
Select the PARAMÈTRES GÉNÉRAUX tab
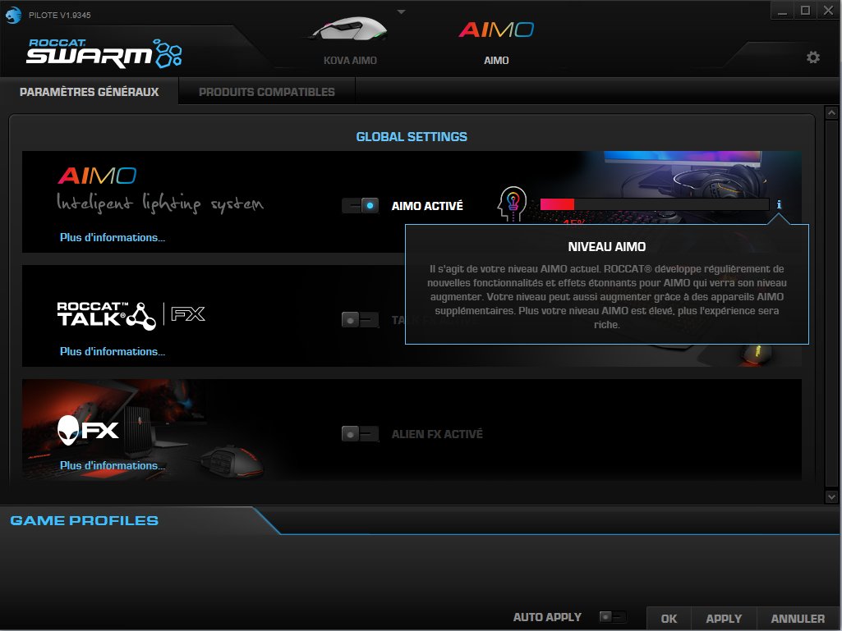[90, 91]
